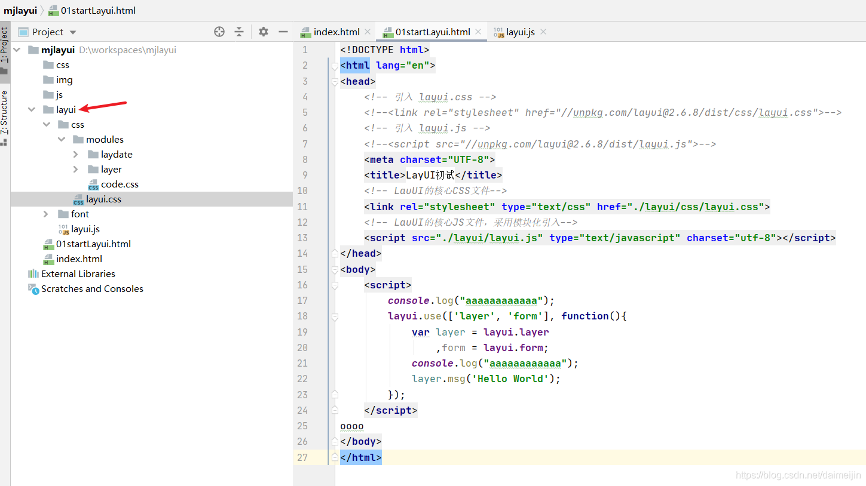Switch to index.html editor tab
The height and width of the screenshot is (486, 866).
click(x=336, y=32)
